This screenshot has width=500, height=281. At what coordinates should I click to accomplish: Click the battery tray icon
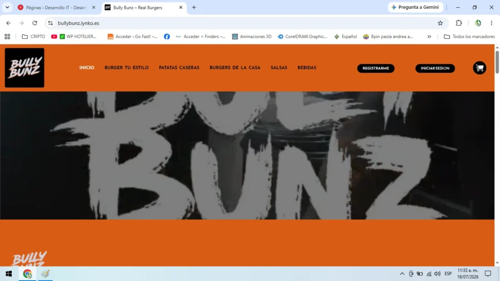[419, 274]
